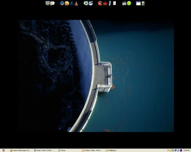The height and width of the screenshot is (152, 191).
Task: Click the round green icon in the dock
Action: [x=129, y=3]
